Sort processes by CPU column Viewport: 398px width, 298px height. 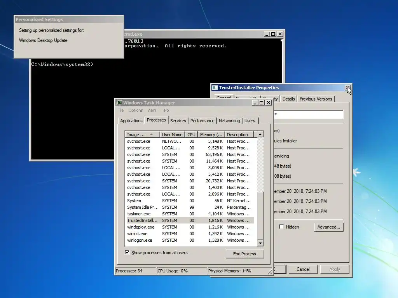click(x=192, y=135)
